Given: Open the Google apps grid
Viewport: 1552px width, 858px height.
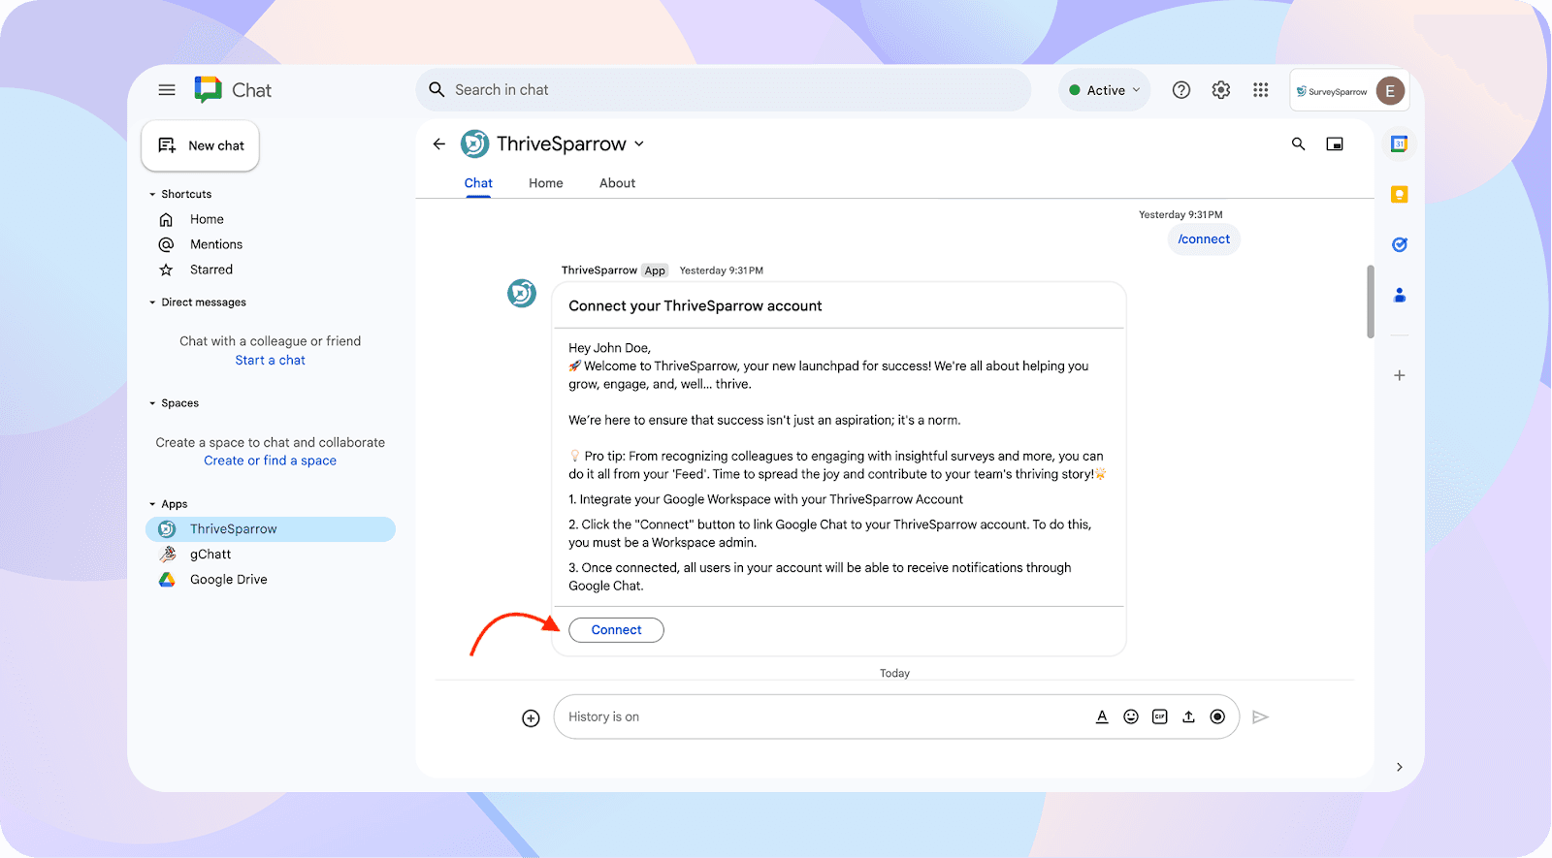Looking at the screenshot, I should [1260, 90].
